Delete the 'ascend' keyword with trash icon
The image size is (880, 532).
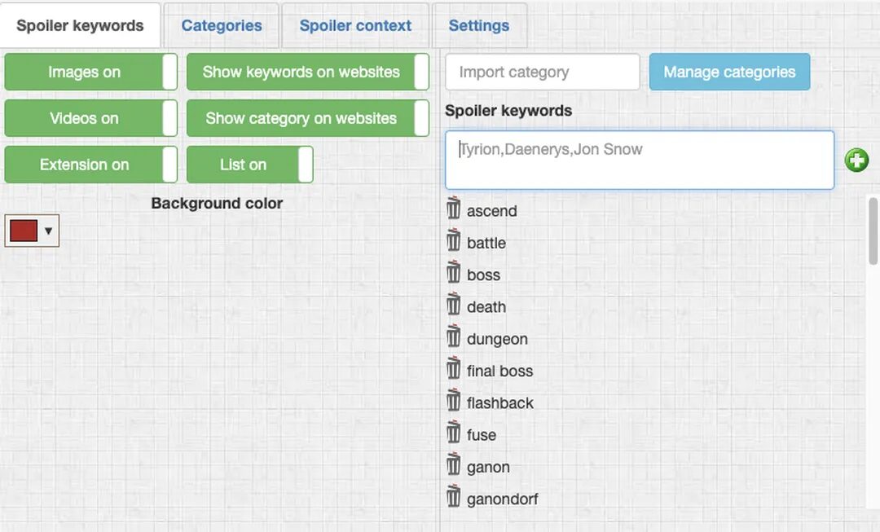click(454, 209)
